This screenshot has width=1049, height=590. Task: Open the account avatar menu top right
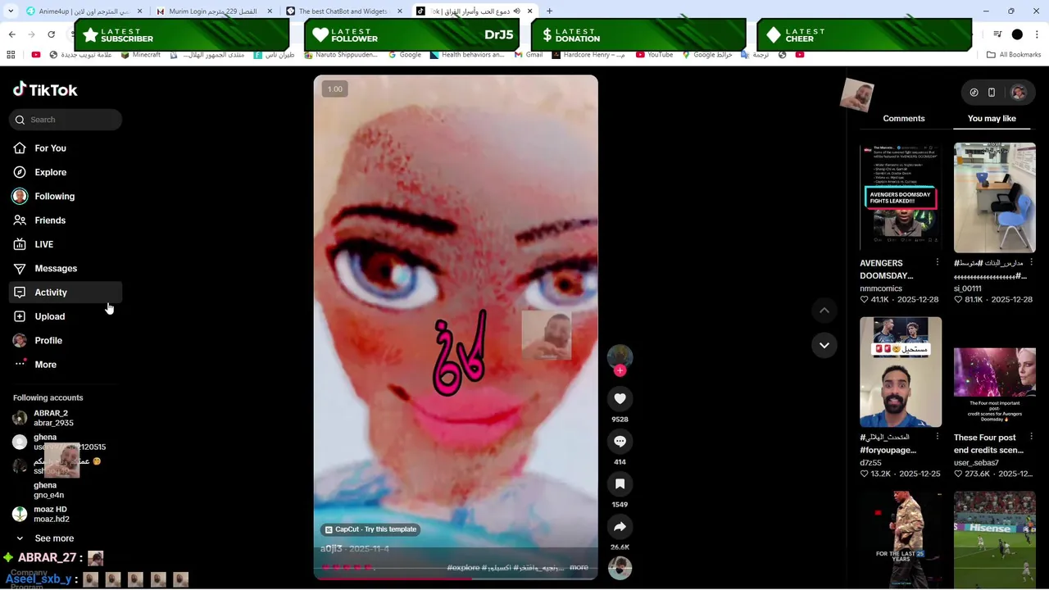1019,93
